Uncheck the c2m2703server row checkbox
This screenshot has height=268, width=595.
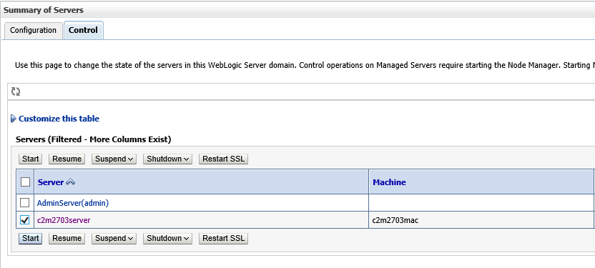pyautogui.click(x=24, y=220)
